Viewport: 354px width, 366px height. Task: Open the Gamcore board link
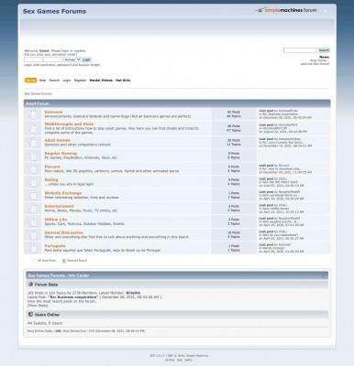pyautogui.click(x=53, y=113)
